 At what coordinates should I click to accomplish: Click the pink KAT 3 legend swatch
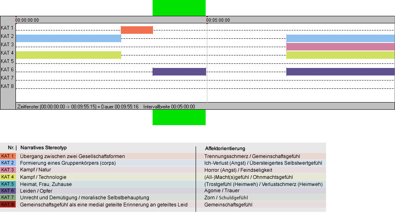[x=8, y=170]
